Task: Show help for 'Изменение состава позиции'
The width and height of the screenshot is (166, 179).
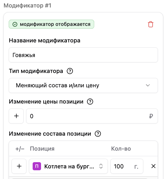Action: 98,134
